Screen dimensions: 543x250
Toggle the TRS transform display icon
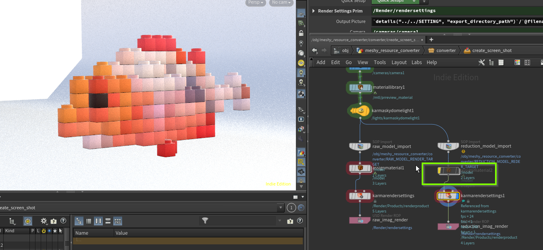[x=118, y=221]
